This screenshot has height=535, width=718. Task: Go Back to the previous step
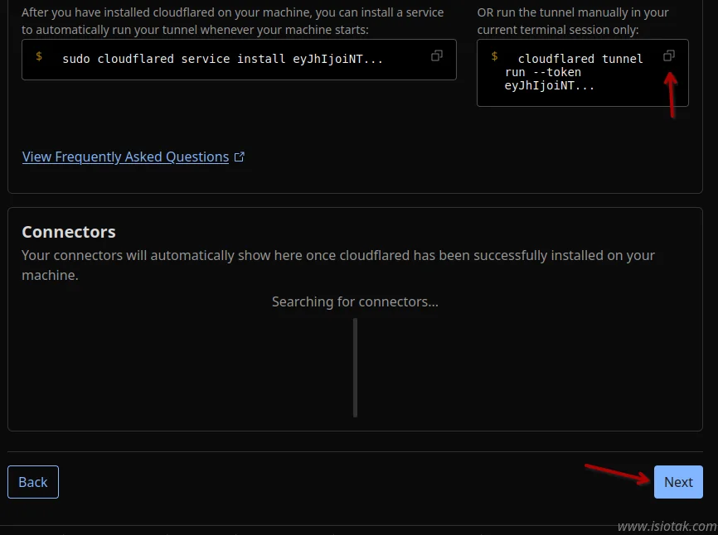coord(33,482)
